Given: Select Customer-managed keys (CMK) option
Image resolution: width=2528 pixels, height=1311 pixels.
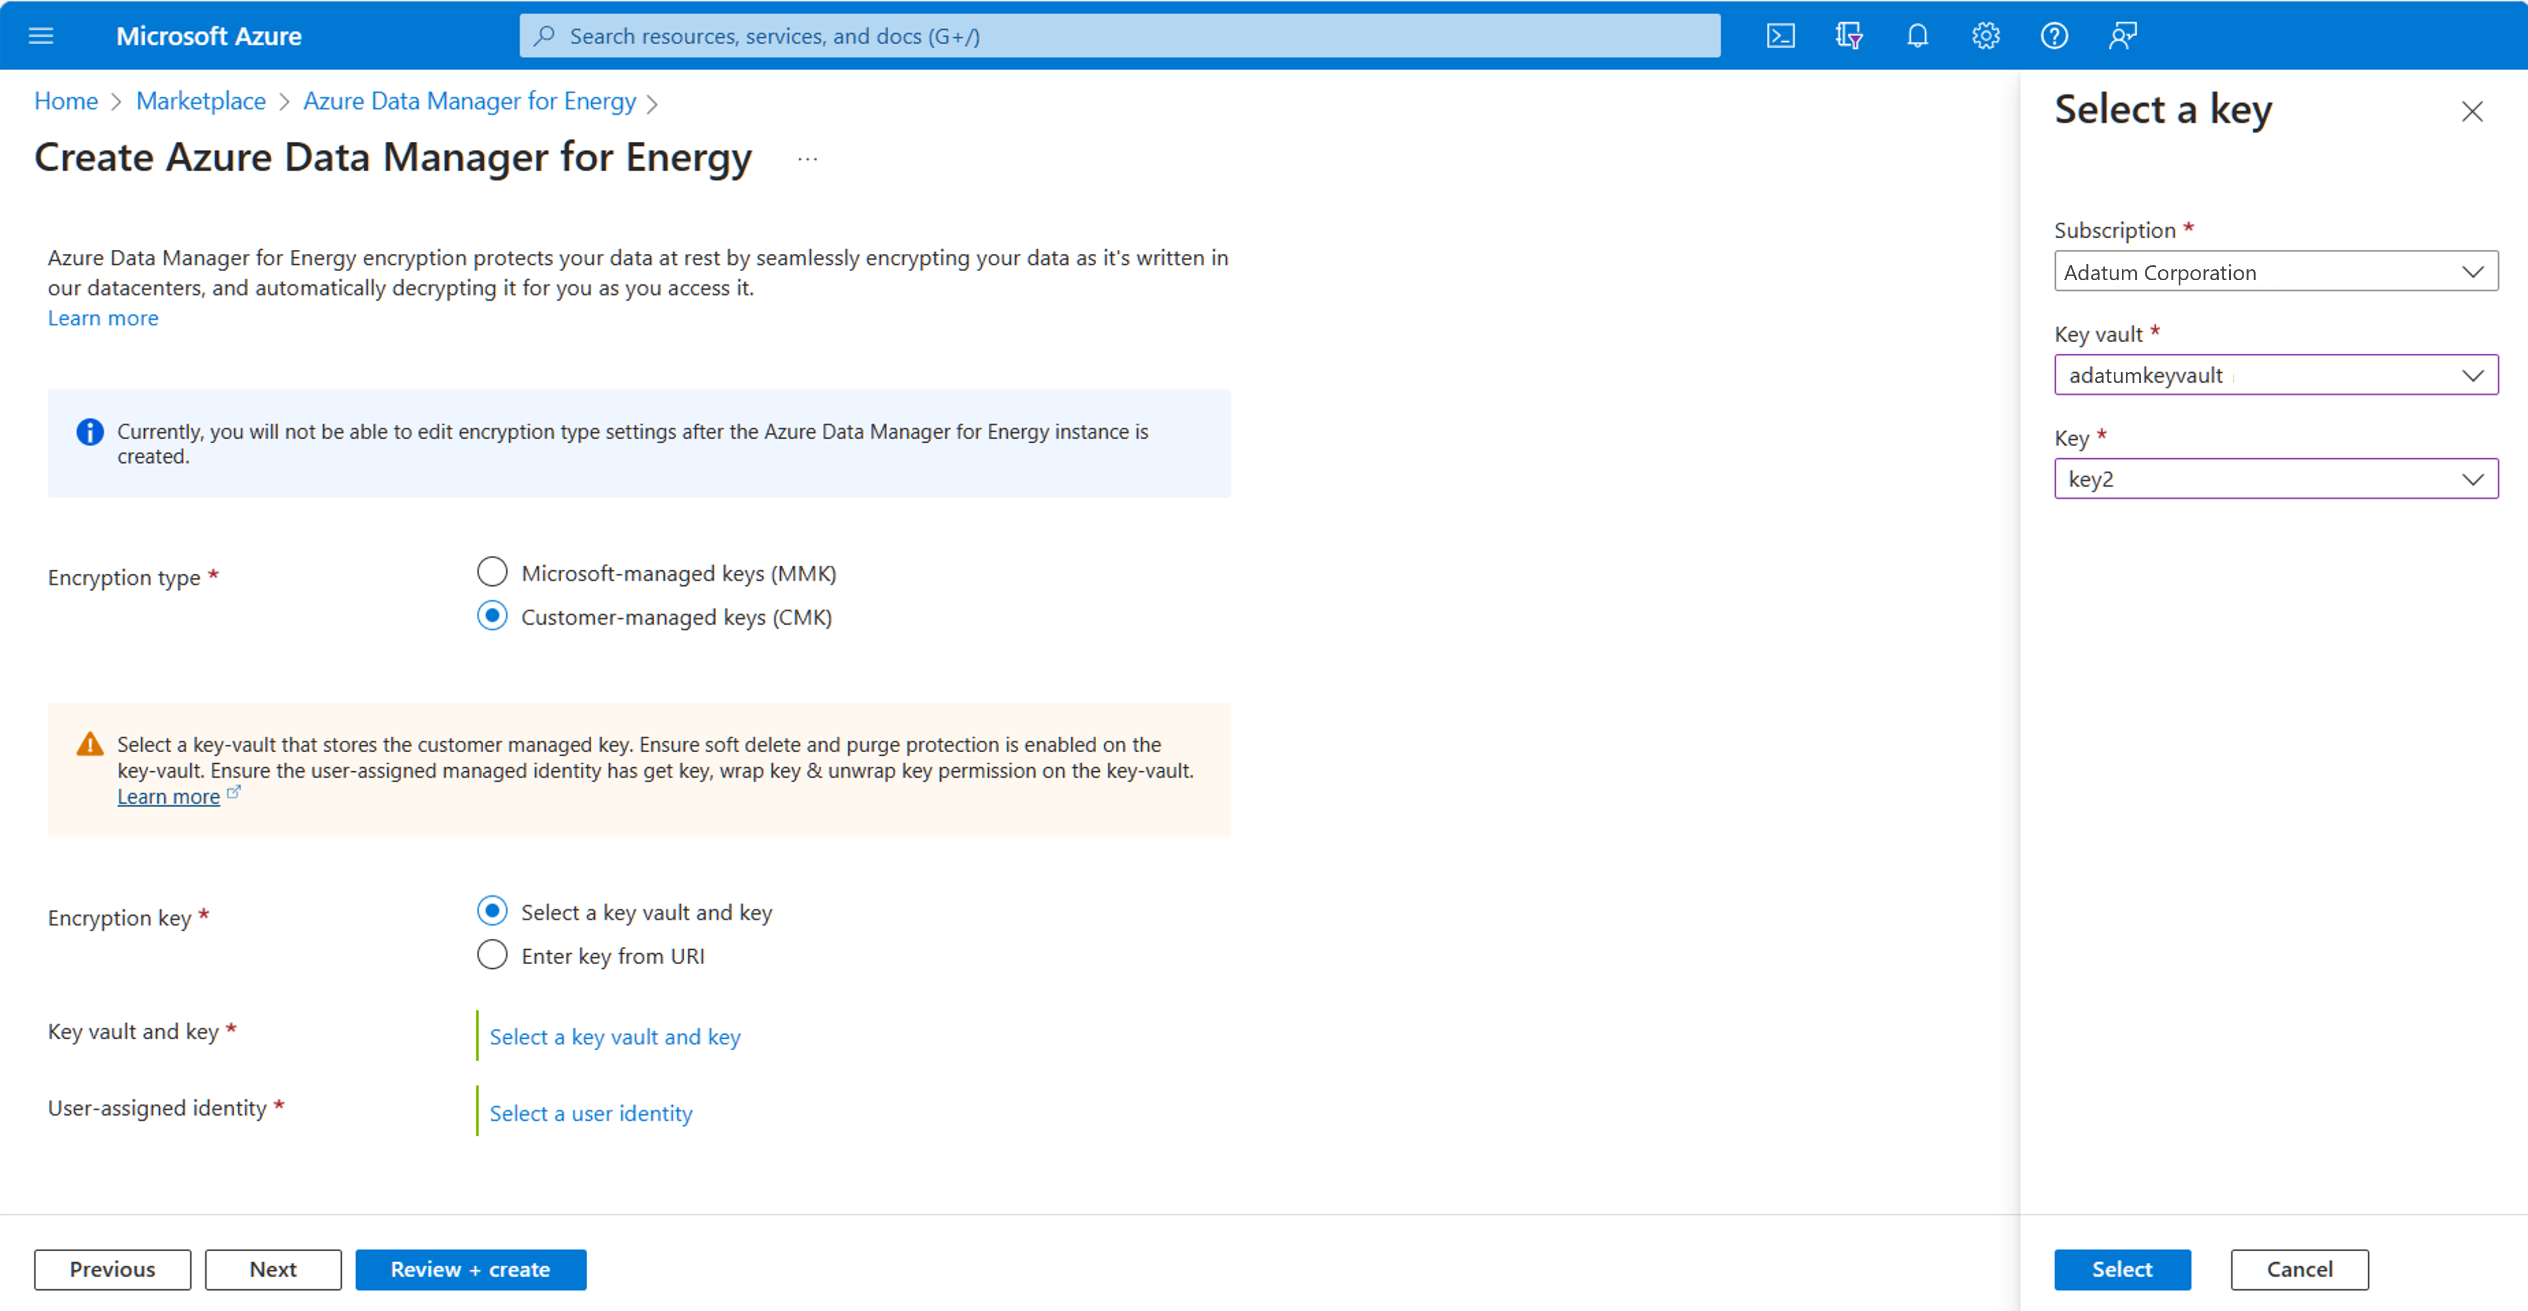Looking at the screenshot, I should pyautogui.click(x=492, y=616).
